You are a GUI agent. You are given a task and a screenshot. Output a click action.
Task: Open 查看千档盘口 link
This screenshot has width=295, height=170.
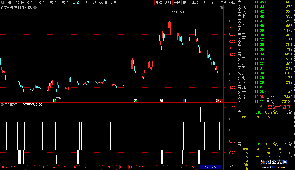coord(279,107)
